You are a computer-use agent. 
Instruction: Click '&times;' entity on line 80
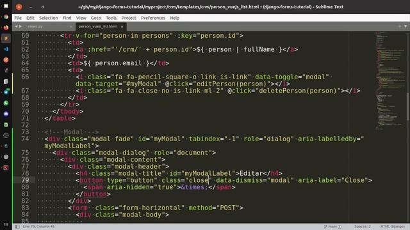[x=194, y=187]
